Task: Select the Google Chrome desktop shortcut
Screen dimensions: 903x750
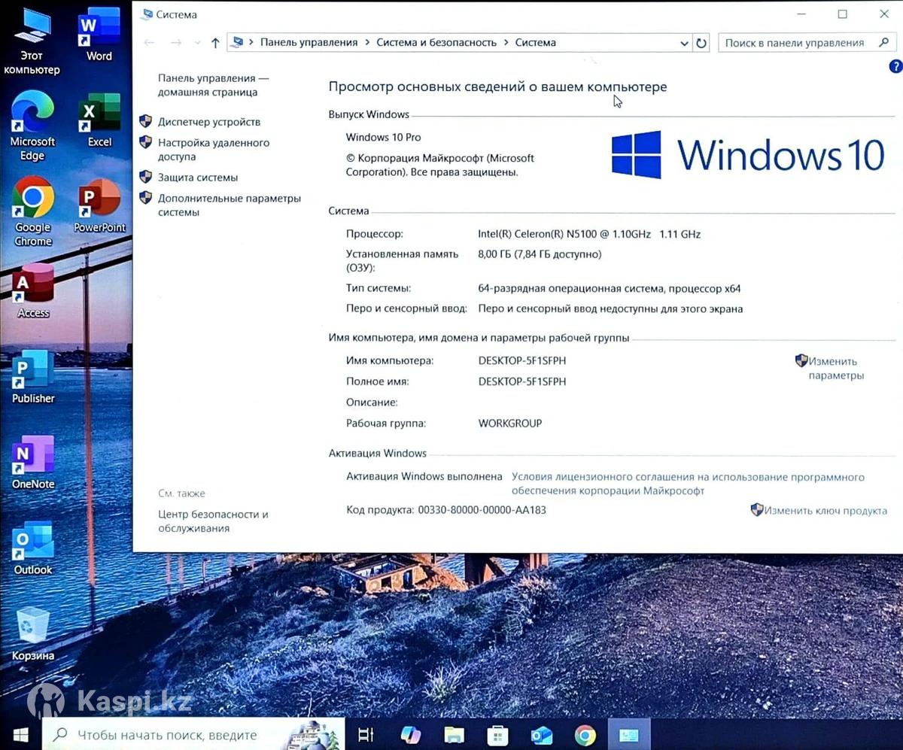Action: pos(33,212)
